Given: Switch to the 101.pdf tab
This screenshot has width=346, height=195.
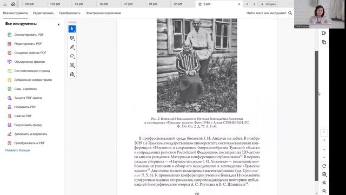Looking at the screenshot, I should pos(55,4).
